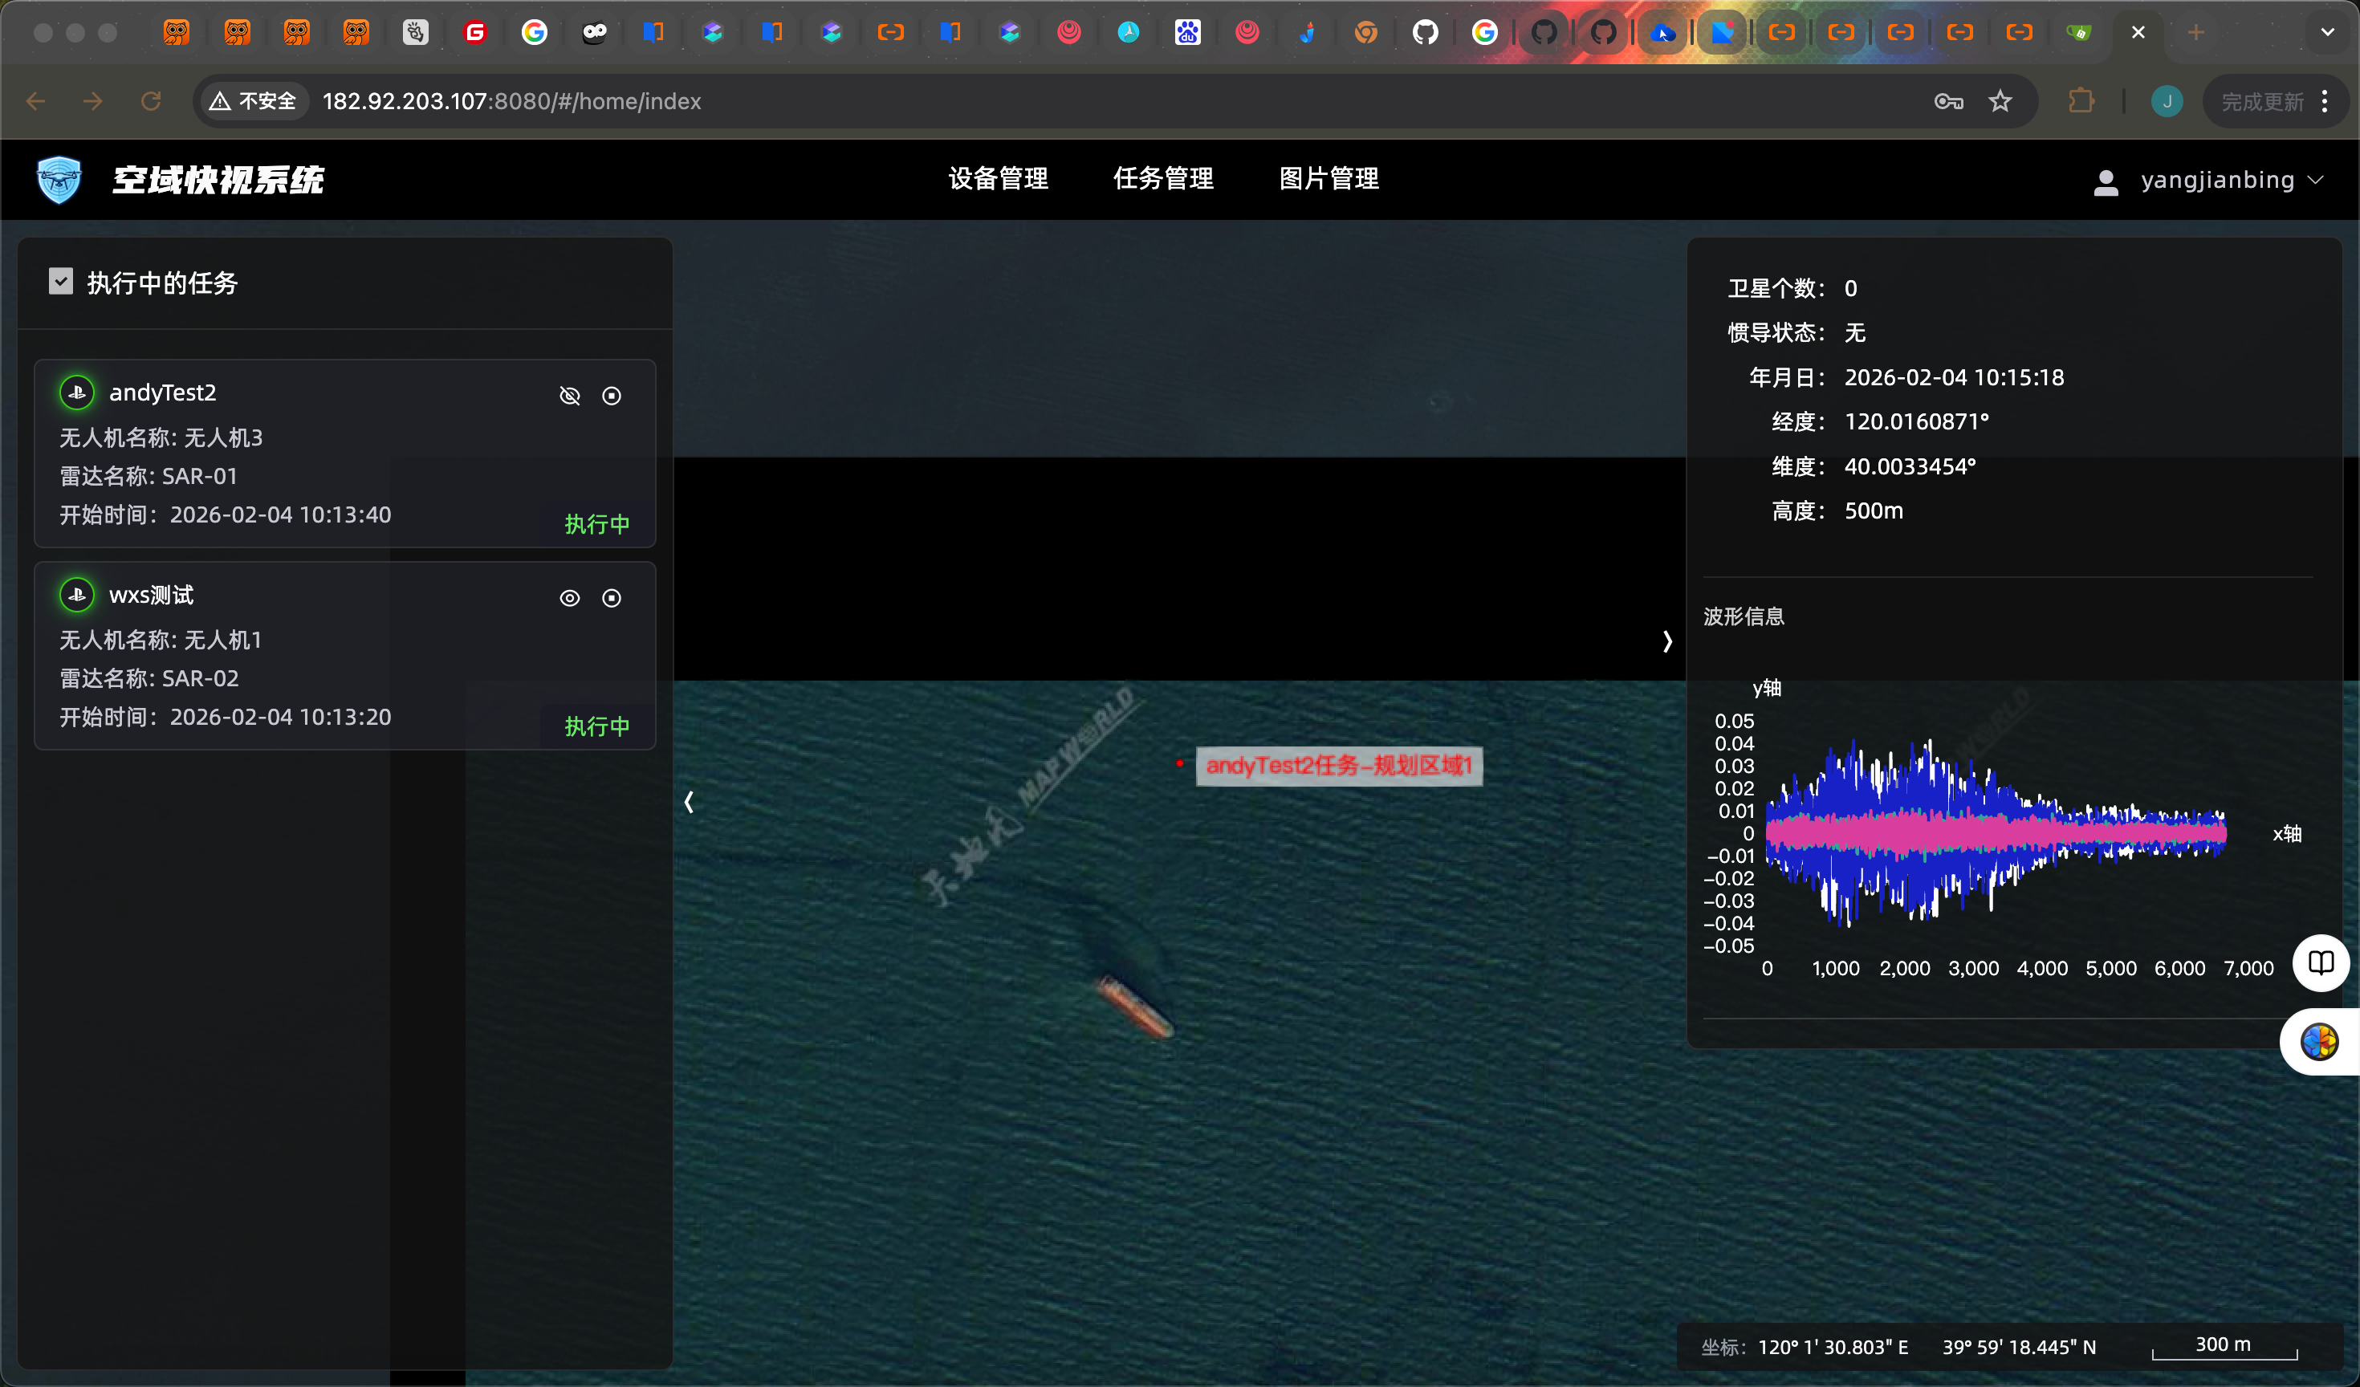Click the locate target icon for andyTest2
Screen dimensions: 2360x1387
click(612, 397)
